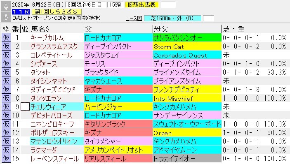Click the empty field next to 仮想出馬表
The width and height of the screenshot is (290, 164).
pyautogui.click(x=168, y=5)
